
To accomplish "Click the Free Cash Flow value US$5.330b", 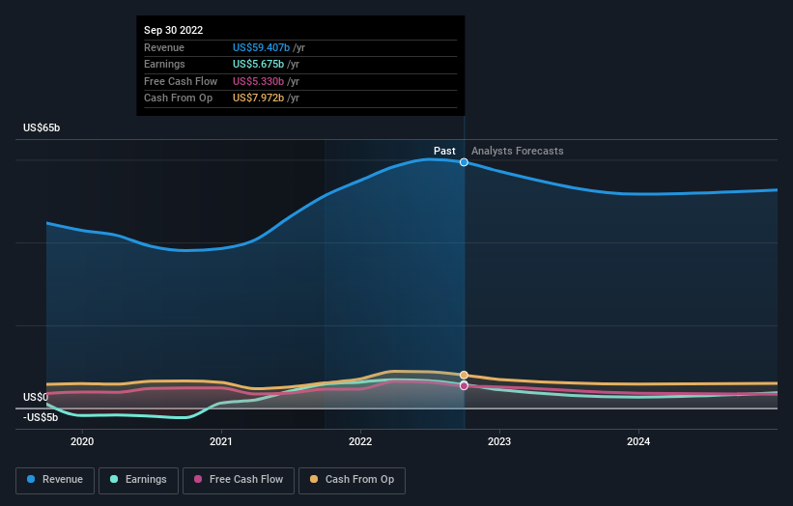I will click(258, 81).
